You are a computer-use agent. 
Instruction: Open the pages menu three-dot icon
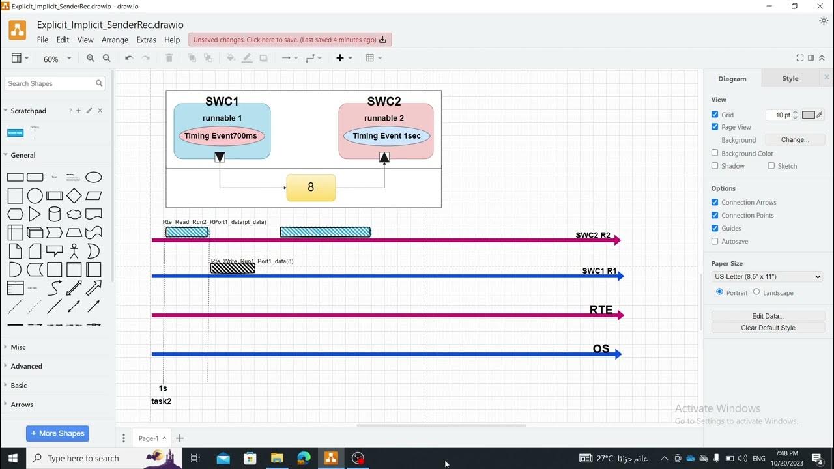(x=124, y=438)
